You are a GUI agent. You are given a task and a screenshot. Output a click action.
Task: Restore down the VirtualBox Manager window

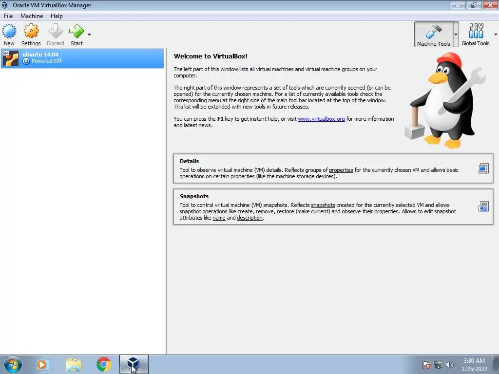474,5
